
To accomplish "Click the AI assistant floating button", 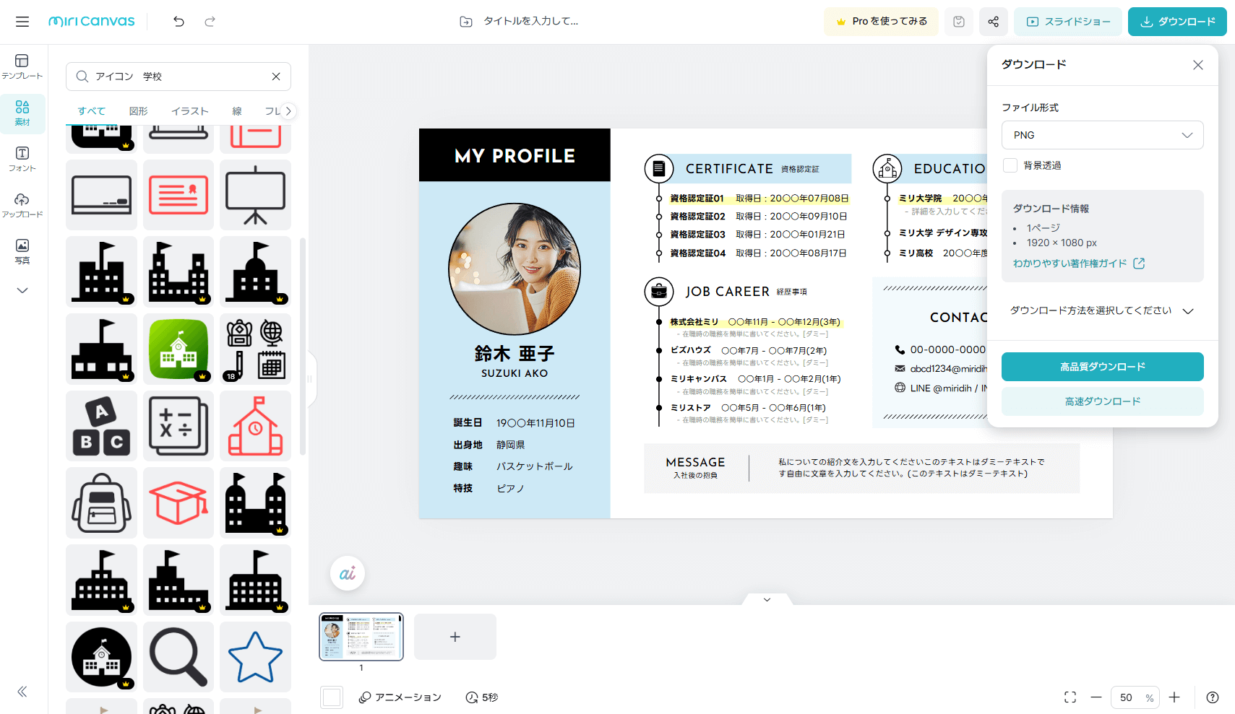I will (348, 572).
